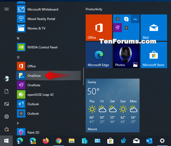Open the Microsoft Store tile
Screen dimensions: 171x146
tap(154, 55)
